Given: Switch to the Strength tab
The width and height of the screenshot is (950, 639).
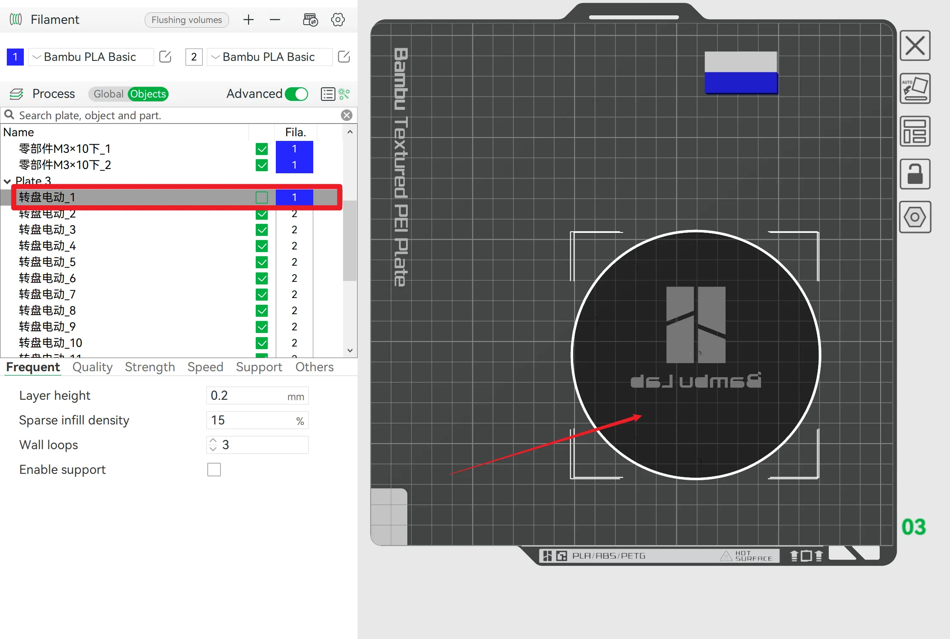Looking at the screenshot, I should (150, 367).
